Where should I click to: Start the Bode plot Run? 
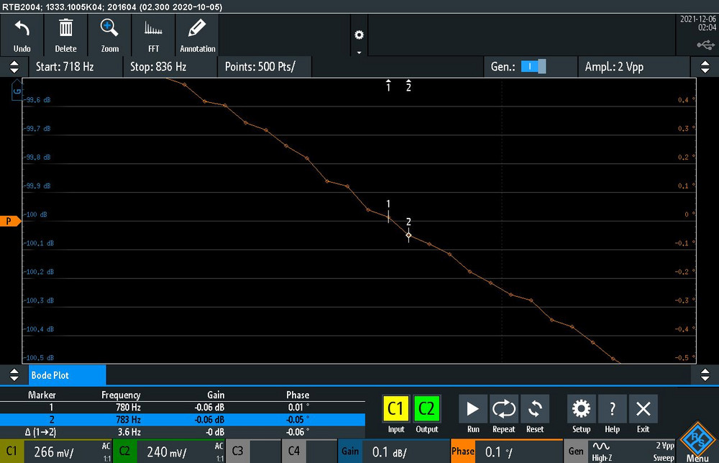[473, 408]
